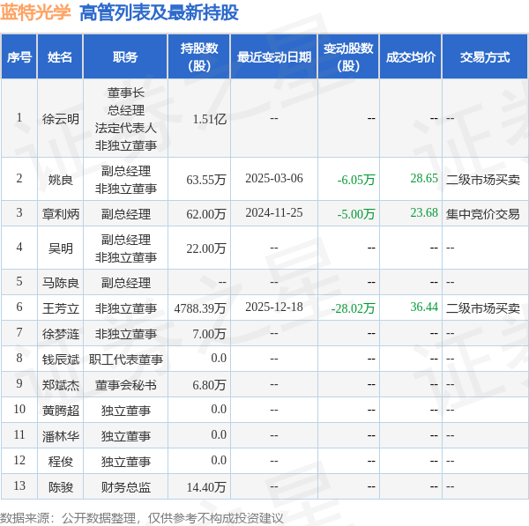Select the 董事会秘书 position for 郑斌杰
The height and width of the screenshot is (526, 529).
(125, 385)
